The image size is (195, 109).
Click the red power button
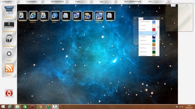(x=9, y=93)
